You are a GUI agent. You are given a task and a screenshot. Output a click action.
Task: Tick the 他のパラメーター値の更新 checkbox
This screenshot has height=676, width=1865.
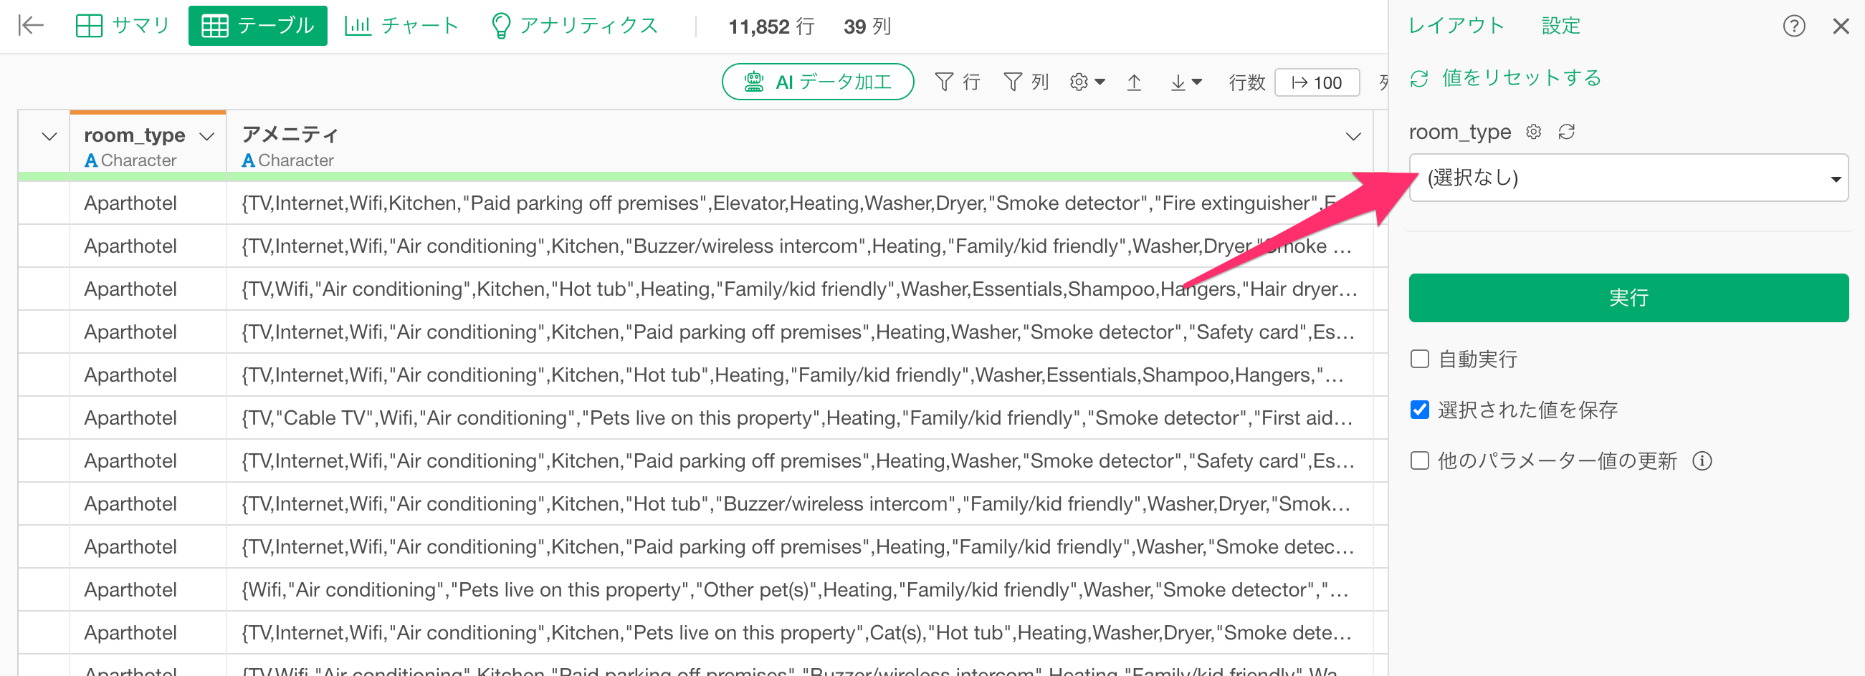tap(1420, 460)
